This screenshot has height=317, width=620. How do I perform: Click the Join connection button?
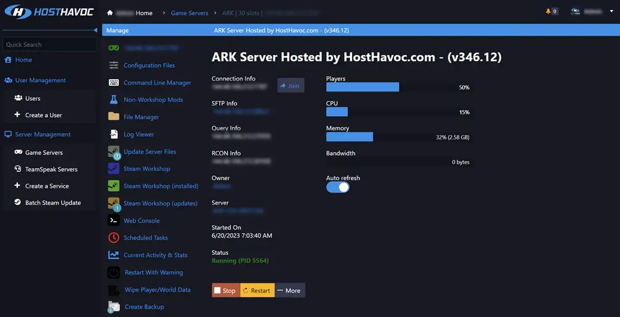(290, 86)
